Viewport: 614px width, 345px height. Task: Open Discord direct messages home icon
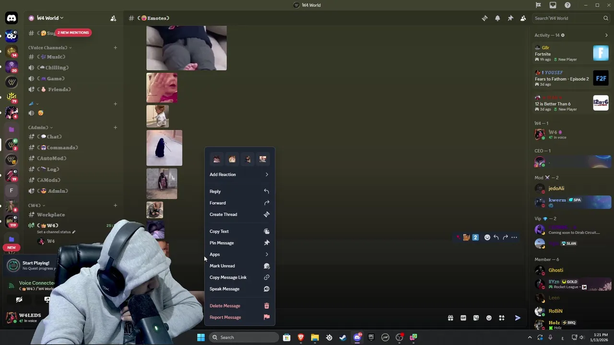tap(12, 18)
